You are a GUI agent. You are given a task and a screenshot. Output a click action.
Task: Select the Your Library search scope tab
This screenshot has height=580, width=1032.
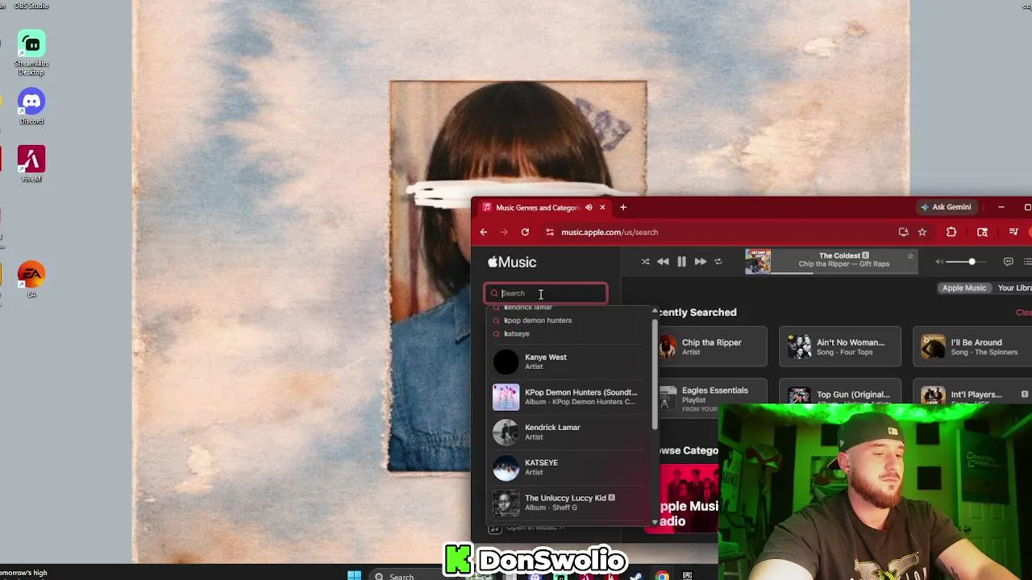coord(1014,288)
